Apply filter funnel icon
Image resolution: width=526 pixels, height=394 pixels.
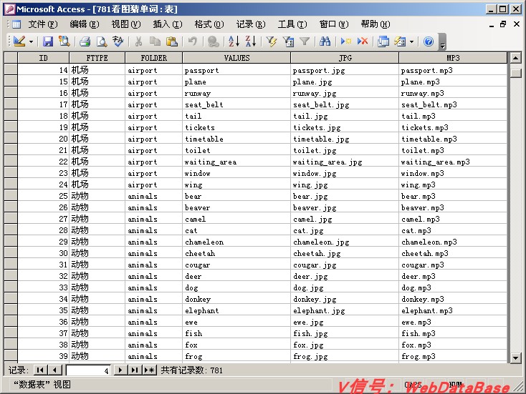click(305, 41)
